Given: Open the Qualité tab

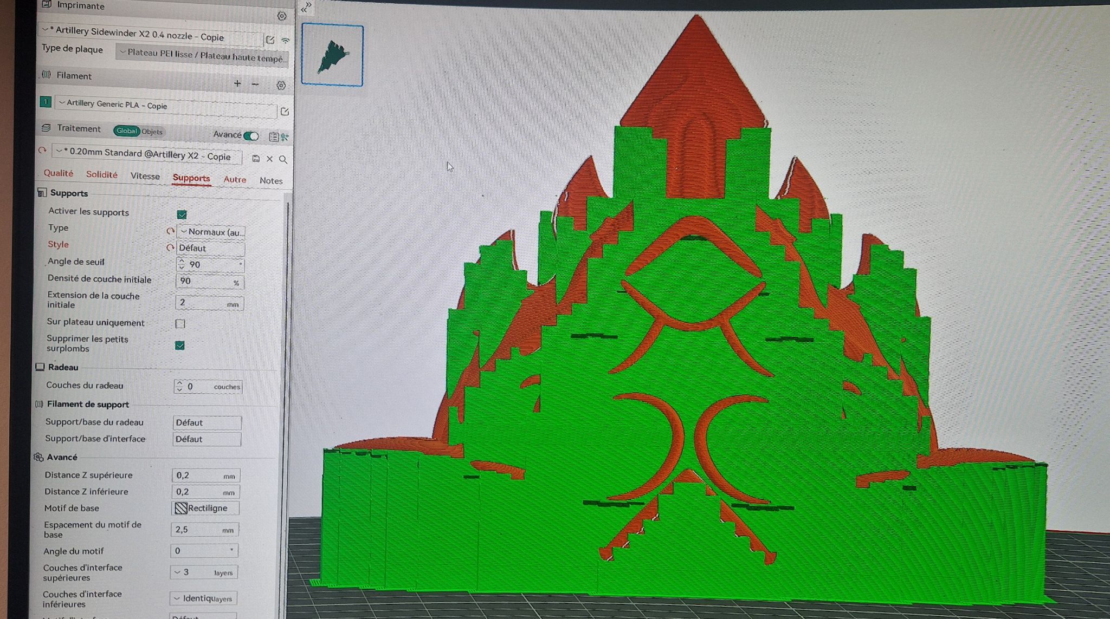Looking at the screenshot, I should (59, 173).
